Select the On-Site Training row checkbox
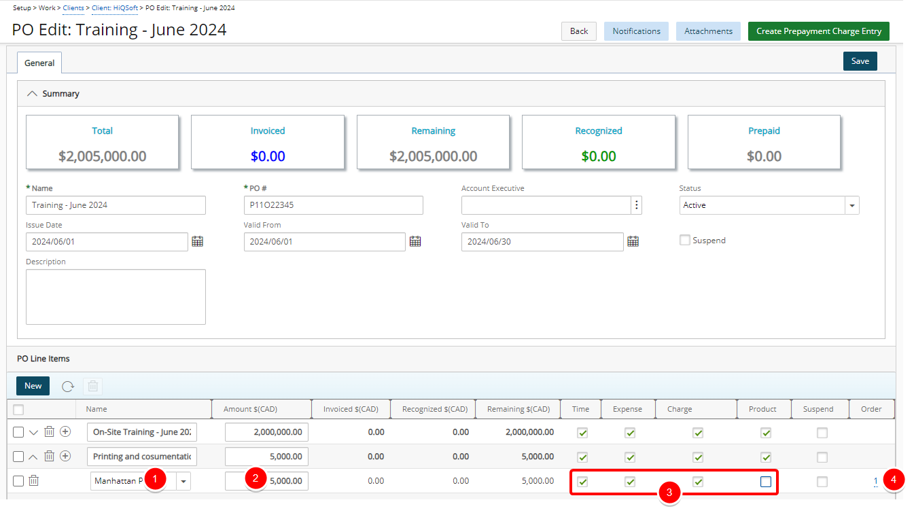 [18, 432]
